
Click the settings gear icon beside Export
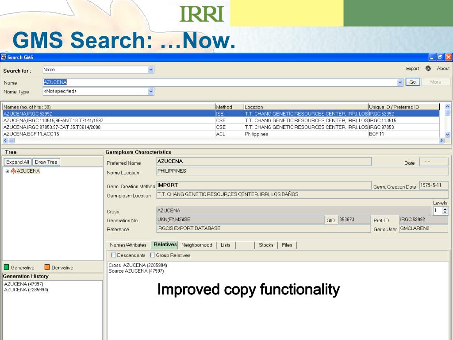[x=428, y=69]
